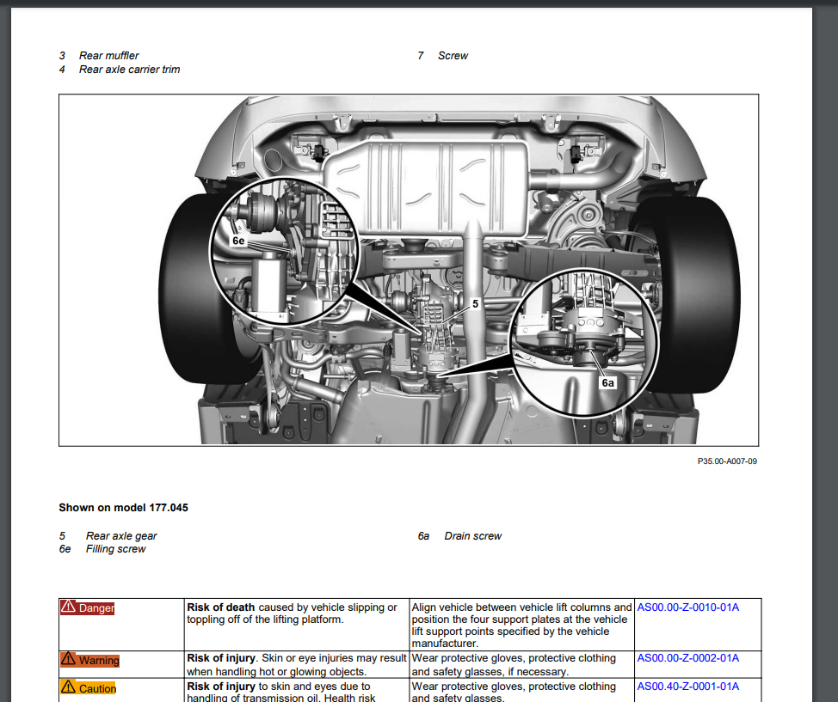Select the legend text "Screw"
The height and width of the screenshot is (702, 838).
(453, 56)
